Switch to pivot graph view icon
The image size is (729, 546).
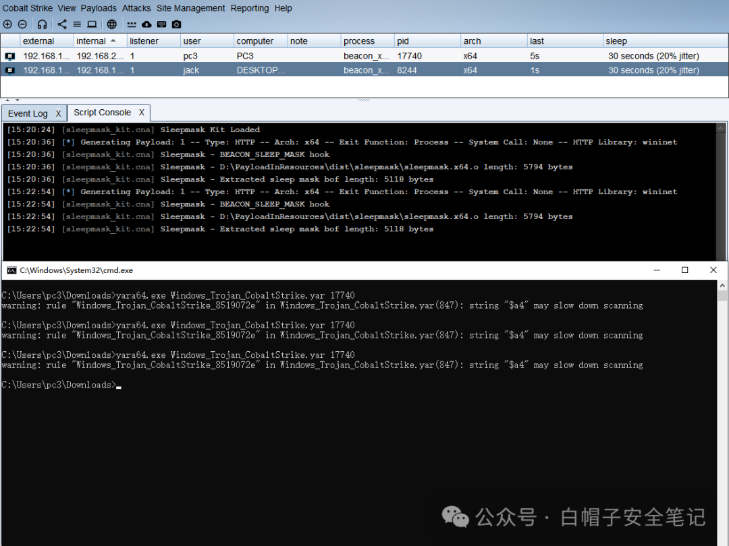[62, 24]
